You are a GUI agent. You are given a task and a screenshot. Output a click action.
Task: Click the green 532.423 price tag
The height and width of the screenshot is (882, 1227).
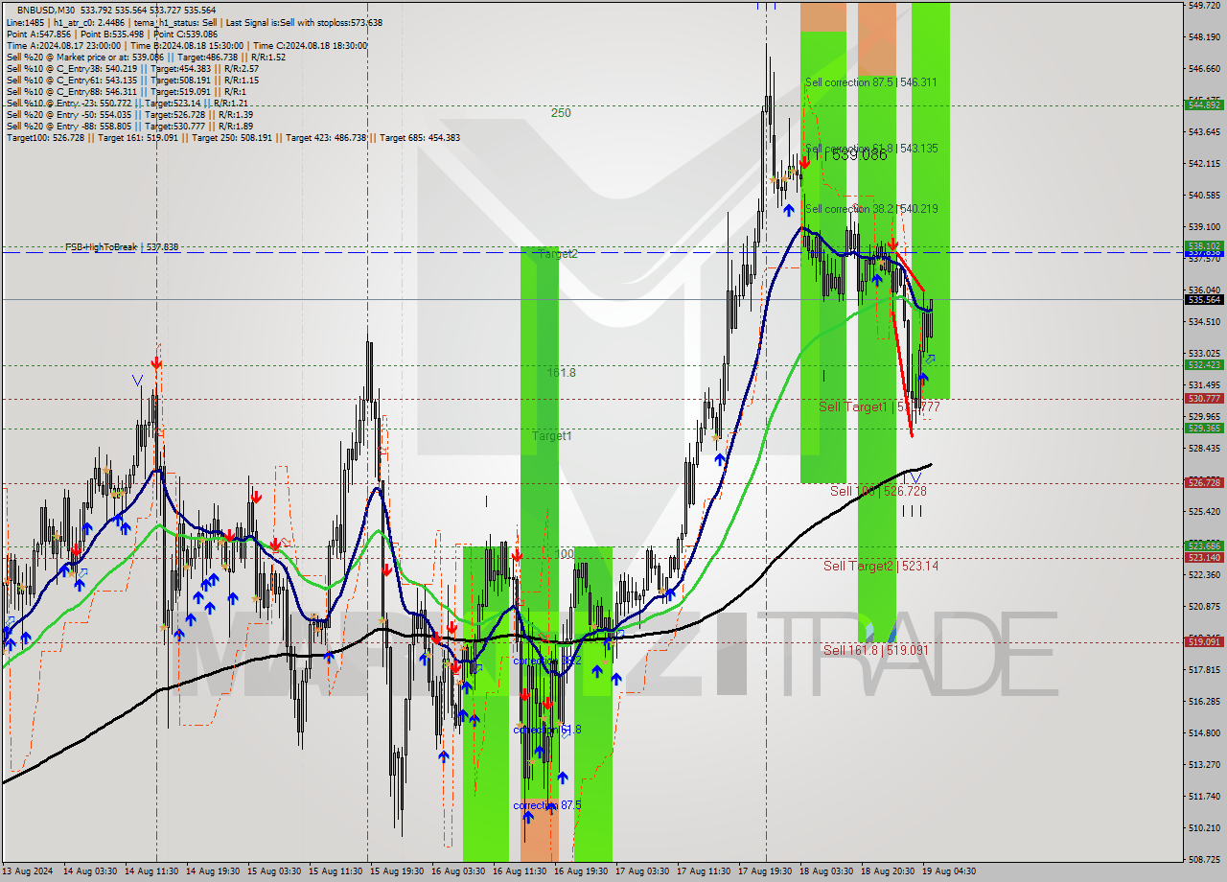[x=1204, y=364]
